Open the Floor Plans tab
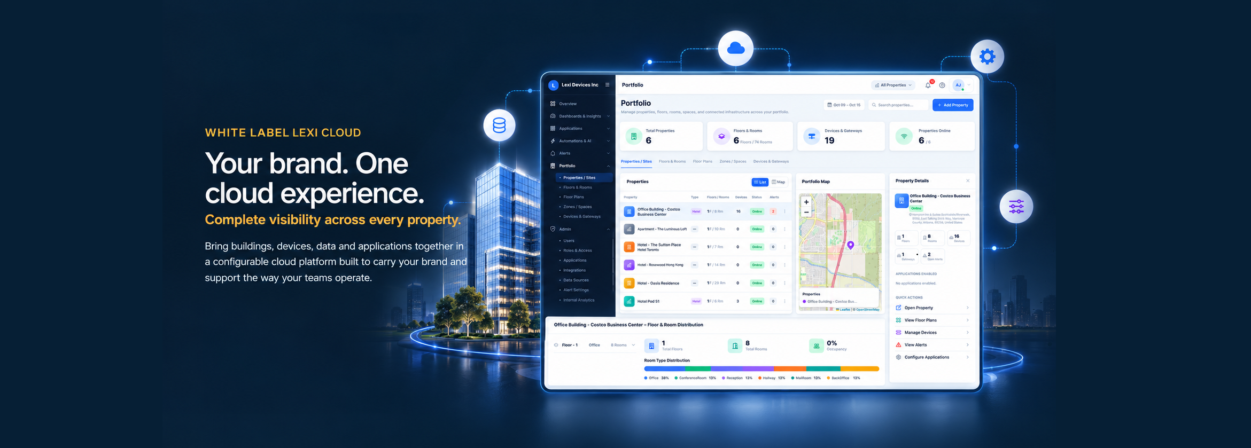This screenshot has width=1251, height=448. pyautogui.click(x=703, y=161)
